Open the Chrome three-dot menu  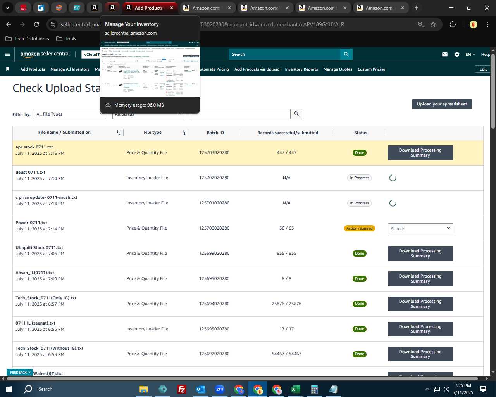coord(487,24)
